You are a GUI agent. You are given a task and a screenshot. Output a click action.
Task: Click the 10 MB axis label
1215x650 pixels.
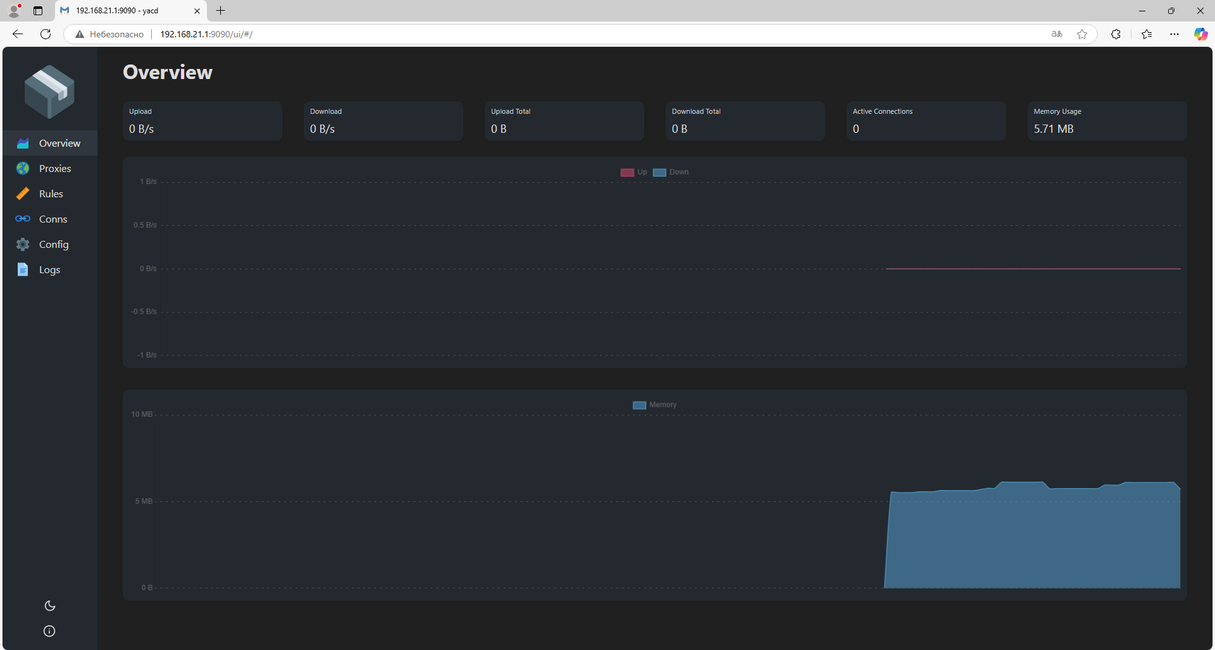[142, 415]
